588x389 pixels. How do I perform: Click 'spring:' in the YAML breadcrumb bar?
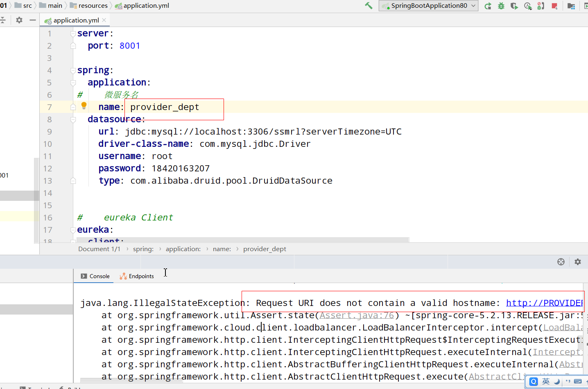[143, 249]
